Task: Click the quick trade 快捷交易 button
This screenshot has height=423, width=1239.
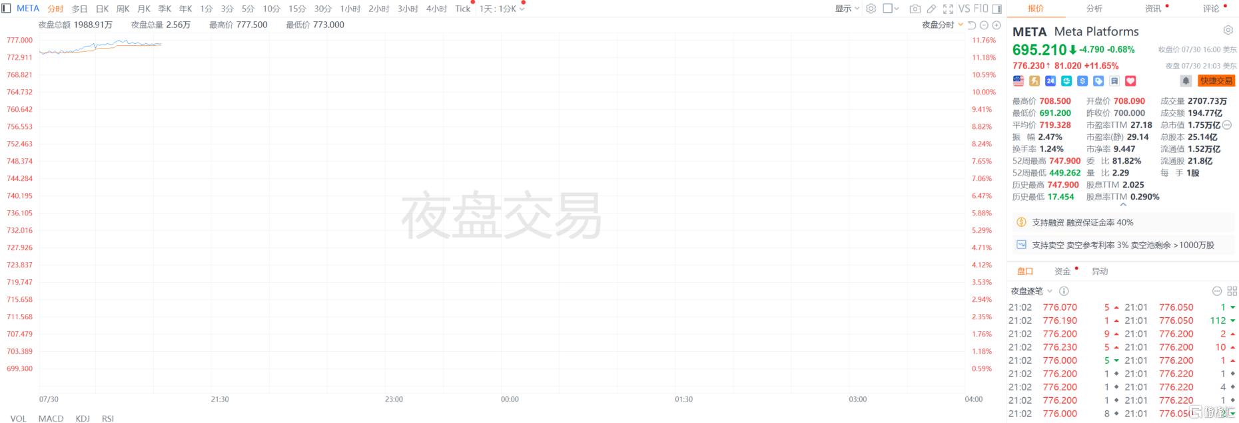Action: point(1216,80)
